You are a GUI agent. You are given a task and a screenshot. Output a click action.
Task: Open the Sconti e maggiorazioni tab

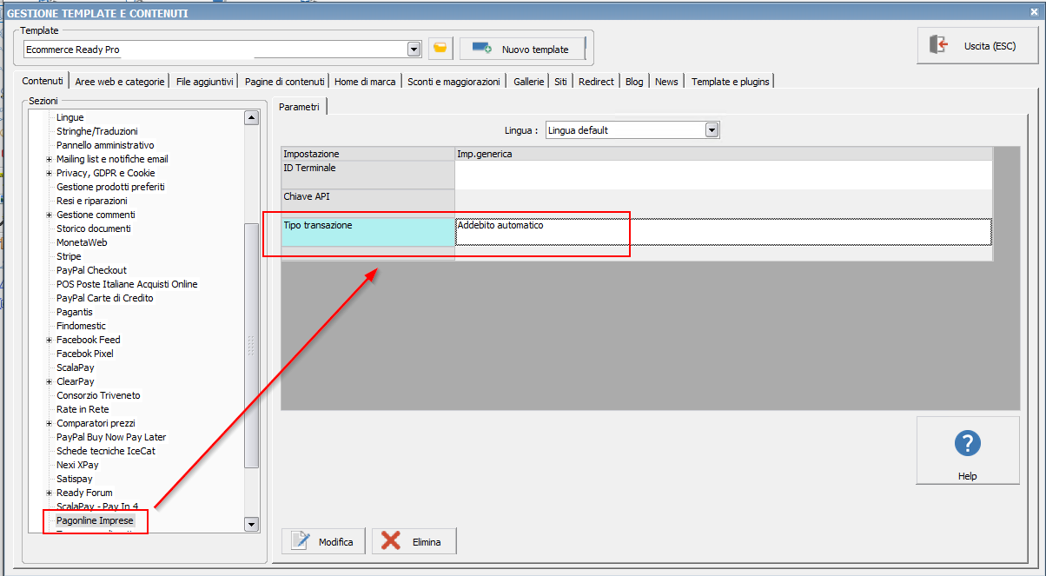[453, 82]
